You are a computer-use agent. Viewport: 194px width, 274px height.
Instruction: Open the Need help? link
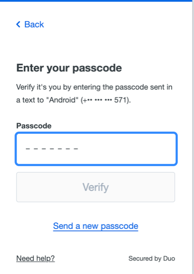[36, 258]
